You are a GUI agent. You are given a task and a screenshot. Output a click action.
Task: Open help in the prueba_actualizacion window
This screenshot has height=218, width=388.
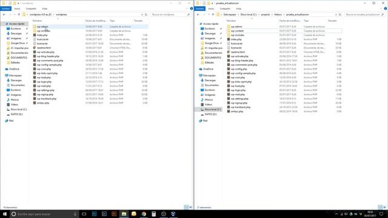tap(386, 8)
